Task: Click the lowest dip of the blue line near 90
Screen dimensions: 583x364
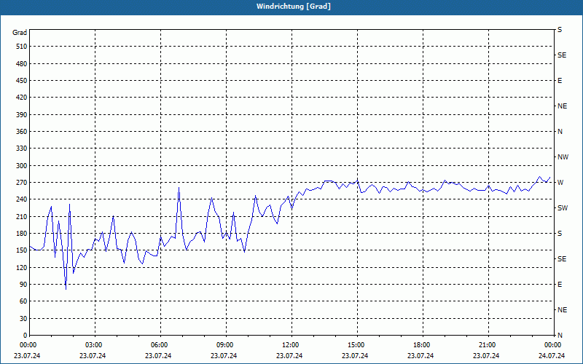Action: pos(66,289)
